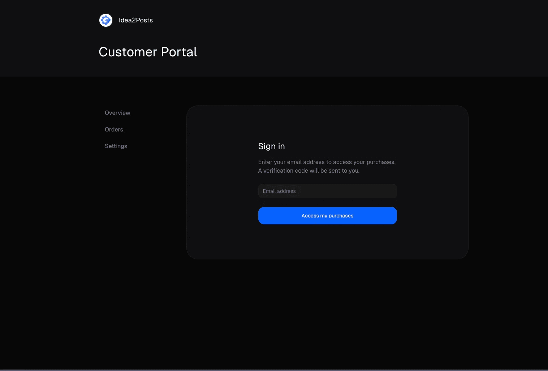
Task: Open the Overview section in sidebar
Action: [x=117, y=113]
